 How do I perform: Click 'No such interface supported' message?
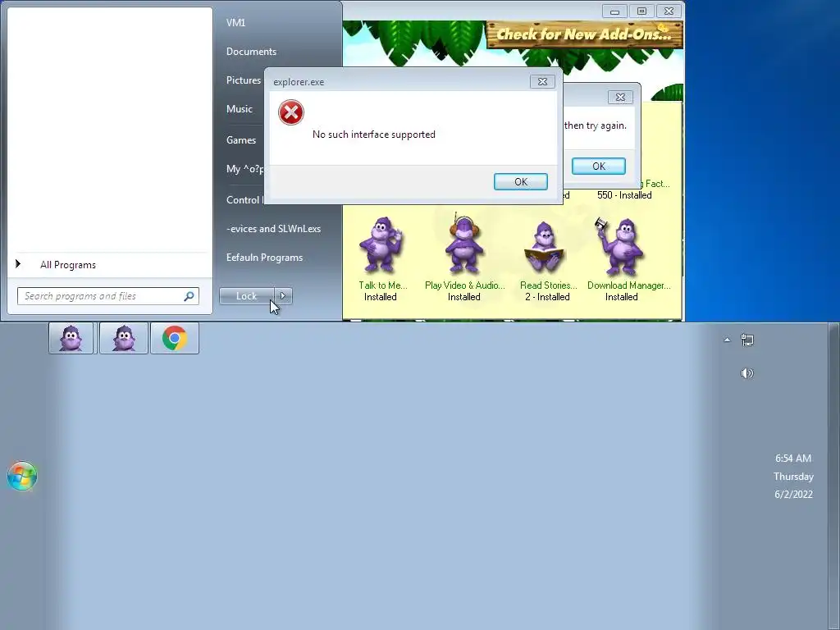373,135
